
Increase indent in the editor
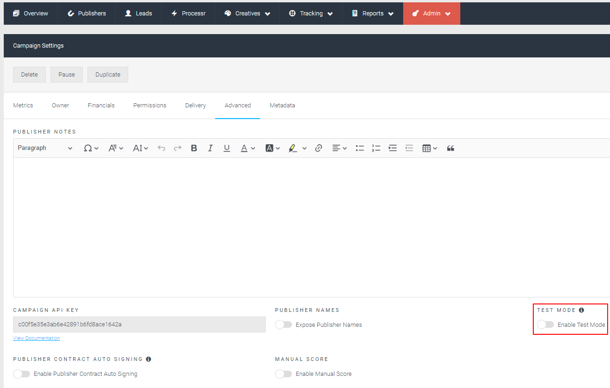[392, 148]
